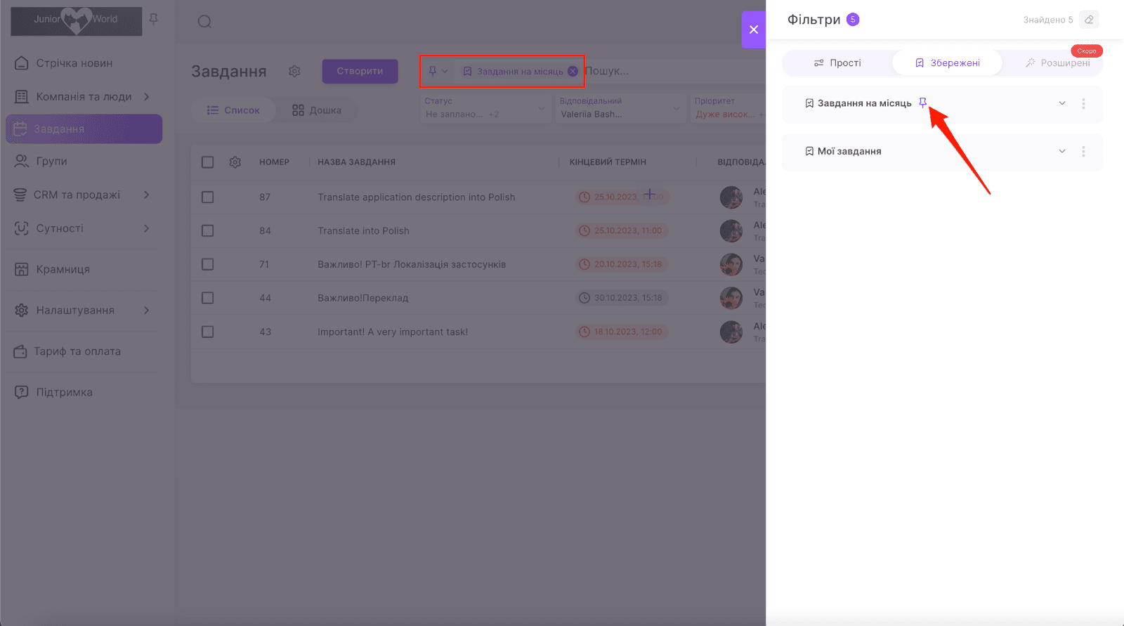
Task: Clear filters with the eraser icon
Action: coord(1089,20)
